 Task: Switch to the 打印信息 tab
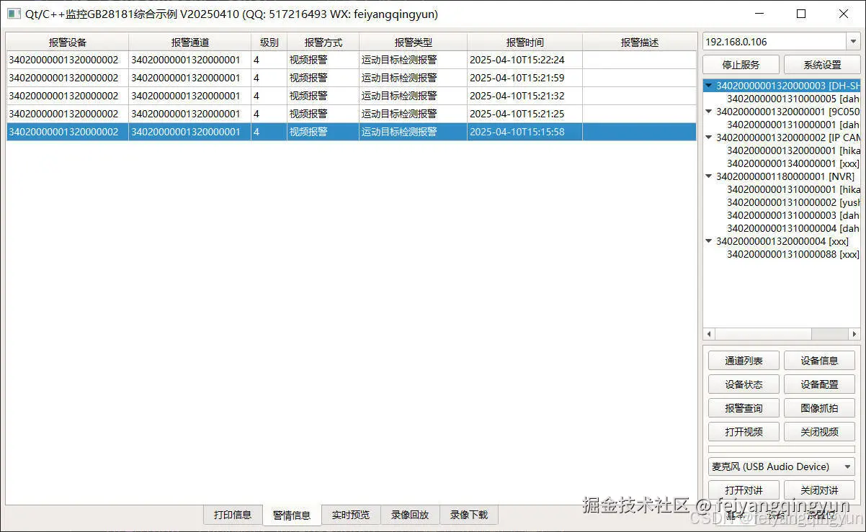(x=233, y=515)
